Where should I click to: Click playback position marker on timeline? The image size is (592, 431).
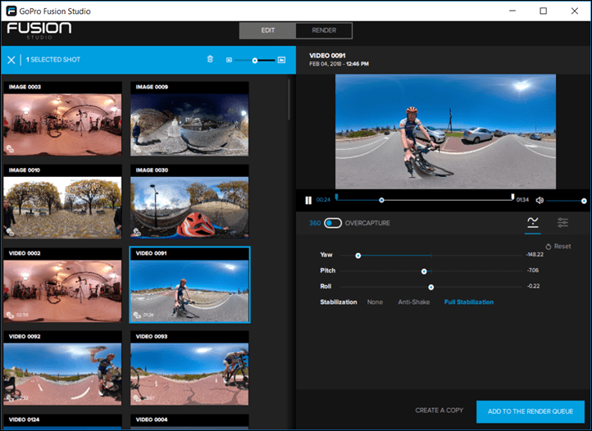tap(382, 200)
